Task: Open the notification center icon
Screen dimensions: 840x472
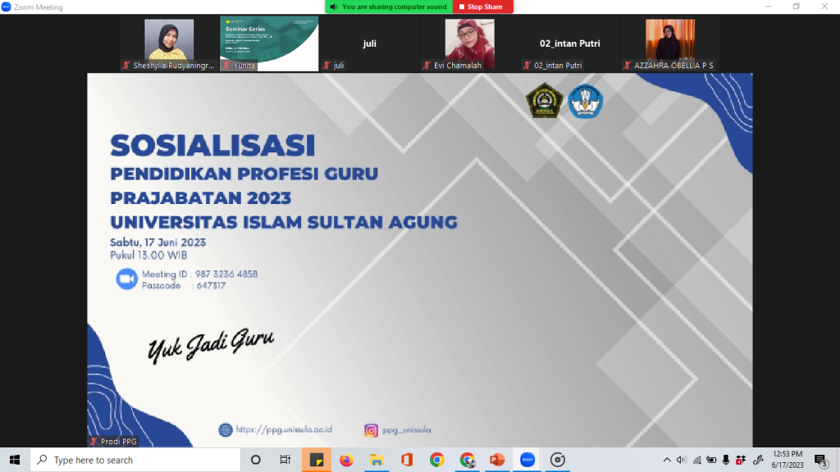Action: tap(819, 460)
